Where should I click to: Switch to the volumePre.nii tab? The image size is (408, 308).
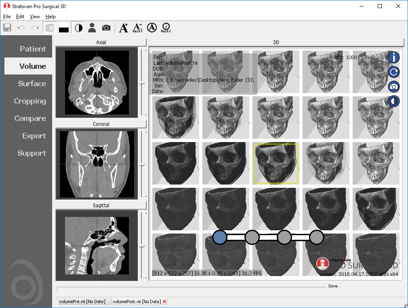pyautogui.click(x=82, y=302)
